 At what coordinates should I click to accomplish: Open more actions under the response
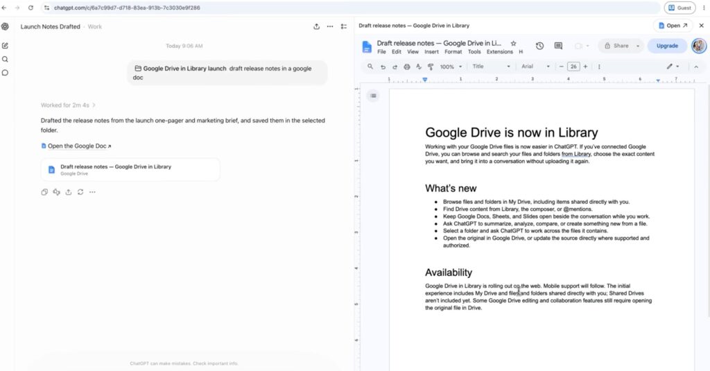92,192
